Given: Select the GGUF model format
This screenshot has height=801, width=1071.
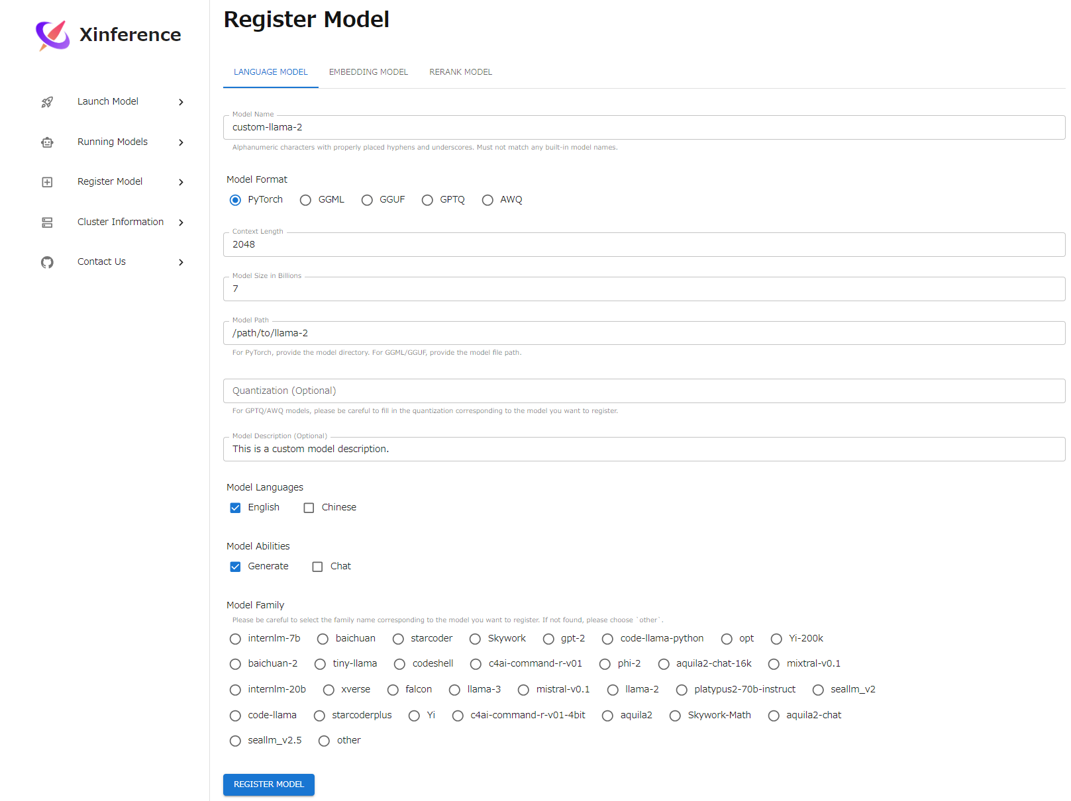Looking at the screenshot, I should [x=367, y=199].
